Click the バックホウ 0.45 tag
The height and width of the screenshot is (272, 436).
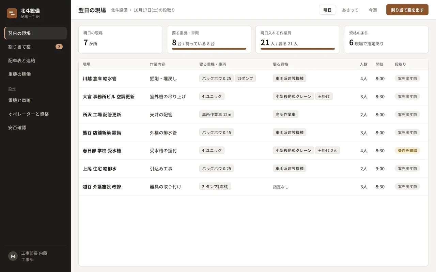click(x=217, y=132)
